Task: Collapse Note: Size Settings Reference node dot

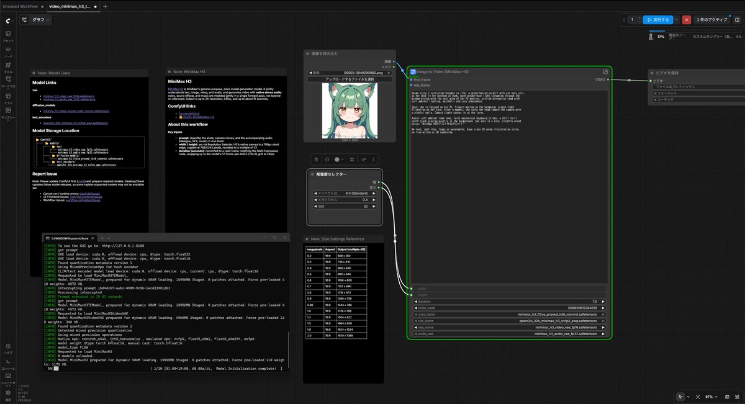Action: click(x=307, y=239)
